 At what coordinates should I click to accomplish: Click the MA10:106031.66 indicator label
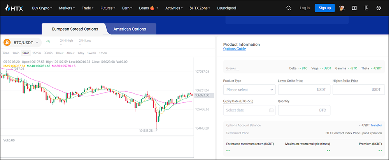(39, 66)
